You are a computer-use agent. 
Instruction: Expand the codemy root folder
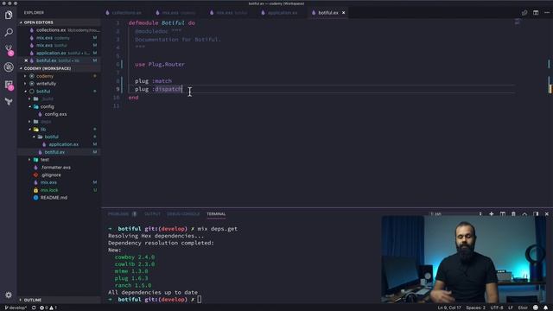tap(45, 76)
